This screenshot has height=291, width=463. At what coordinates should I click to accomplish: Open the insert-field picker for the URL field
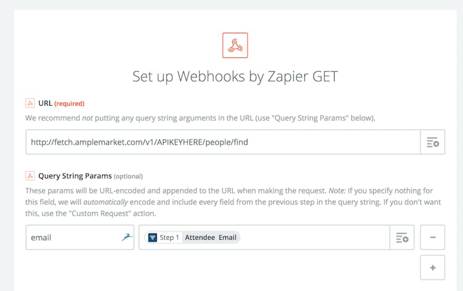tap(432, 142)
